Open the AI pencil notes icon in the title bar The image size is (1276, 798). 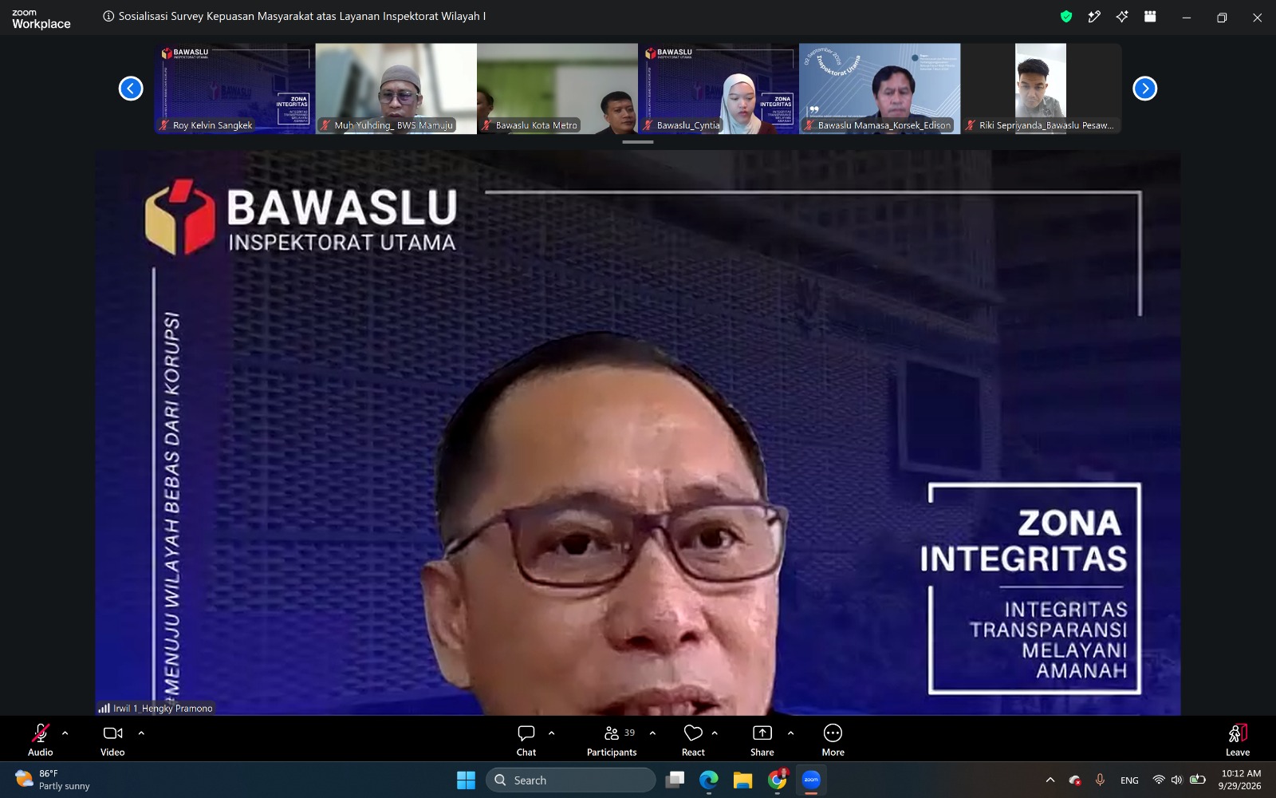click(x=1094, y=17)
